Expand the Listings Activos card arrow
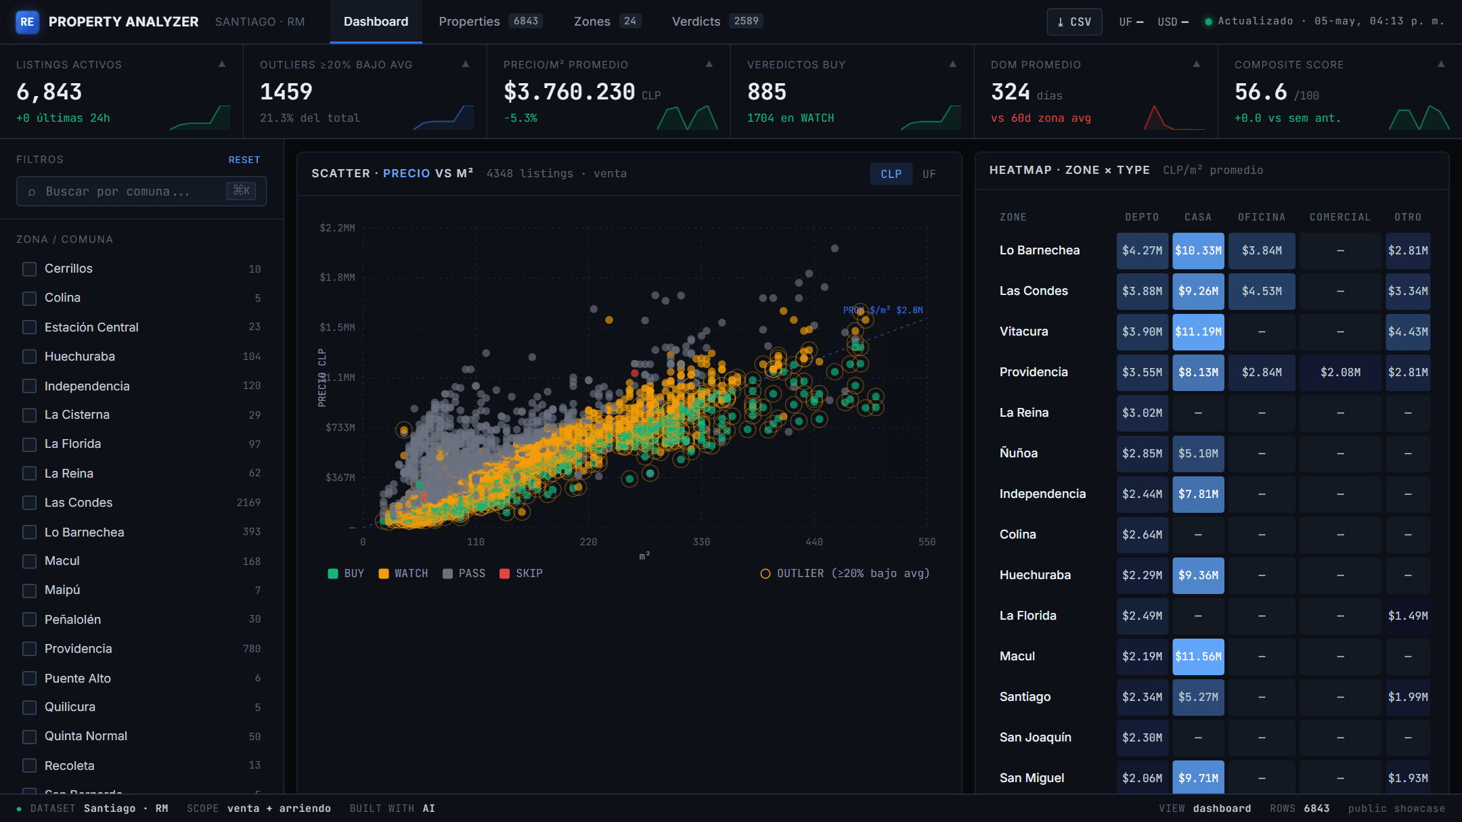Image resolution: width=1462 pixels, height=822 pixels. tap(222, 64)
